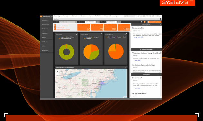Open the Date From calendar picker
Viewport: 203px width, 121px height.
(97, 22)
